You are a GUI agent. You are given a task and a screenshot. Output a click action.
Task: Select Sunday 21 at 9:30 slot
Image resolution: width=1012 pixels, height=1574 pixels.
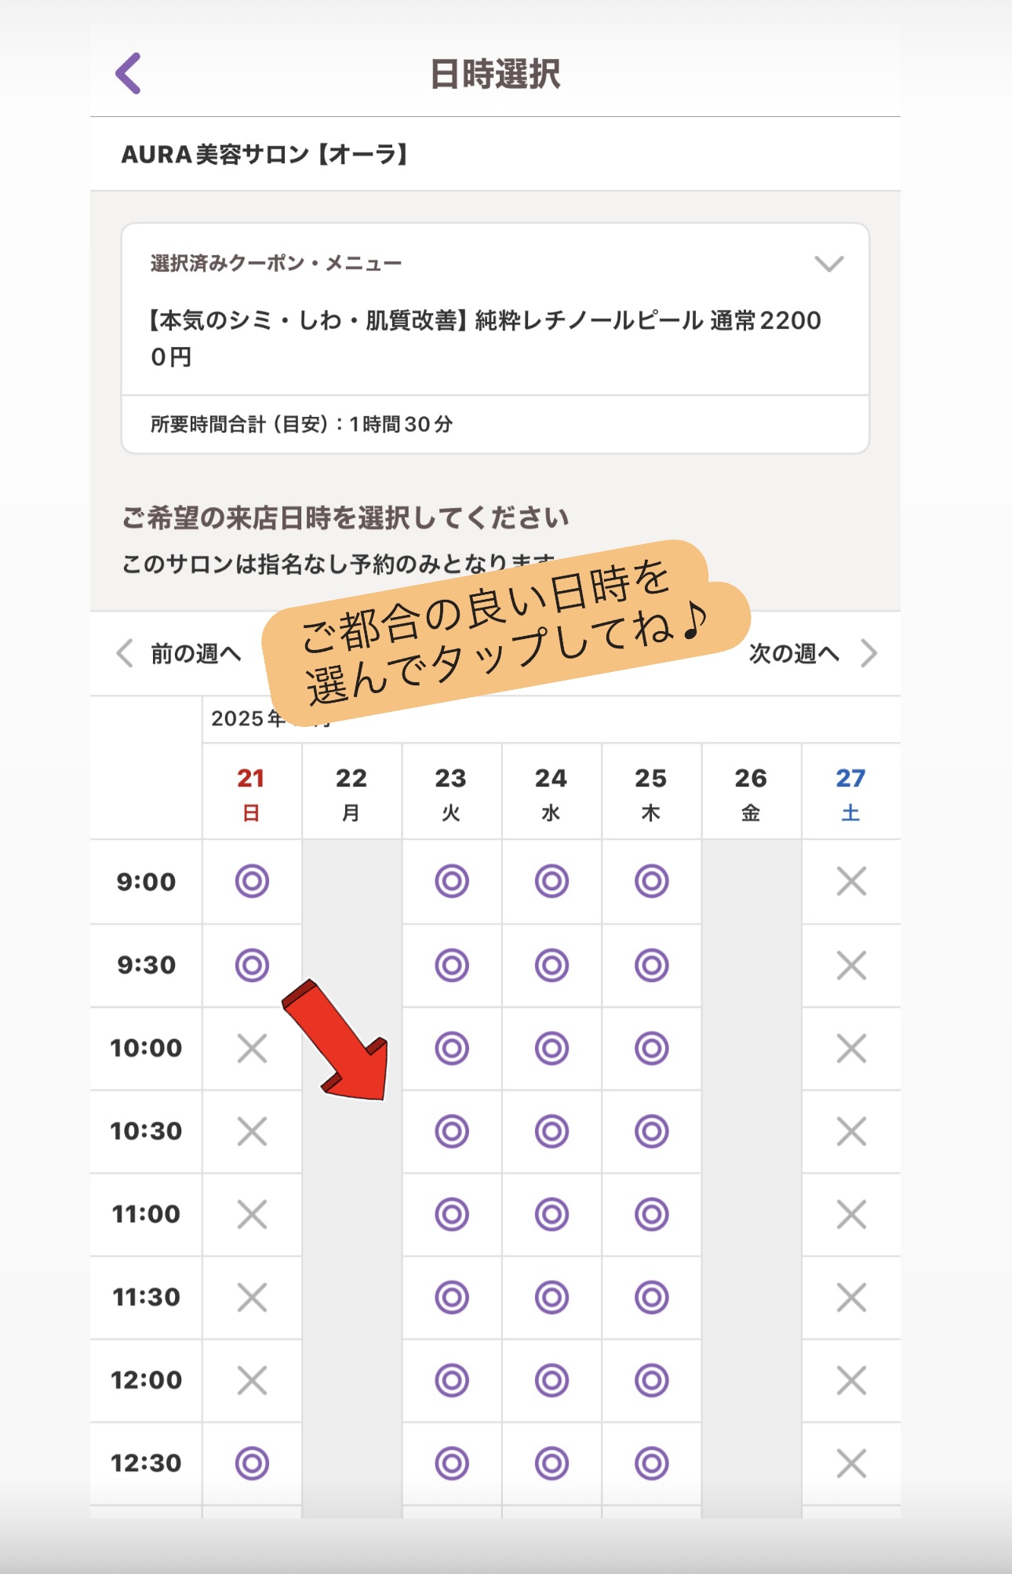pyautogui.click(x=252, y=965)
